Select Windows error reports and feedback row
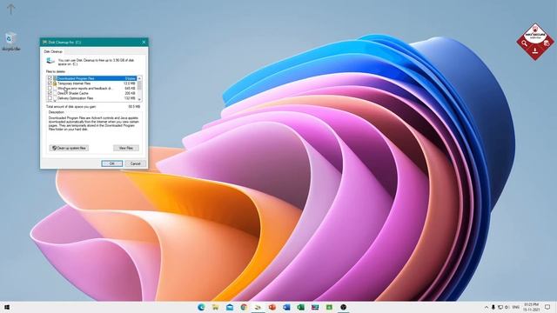Screen dimensions: 557x313 (x=92, y=88)
